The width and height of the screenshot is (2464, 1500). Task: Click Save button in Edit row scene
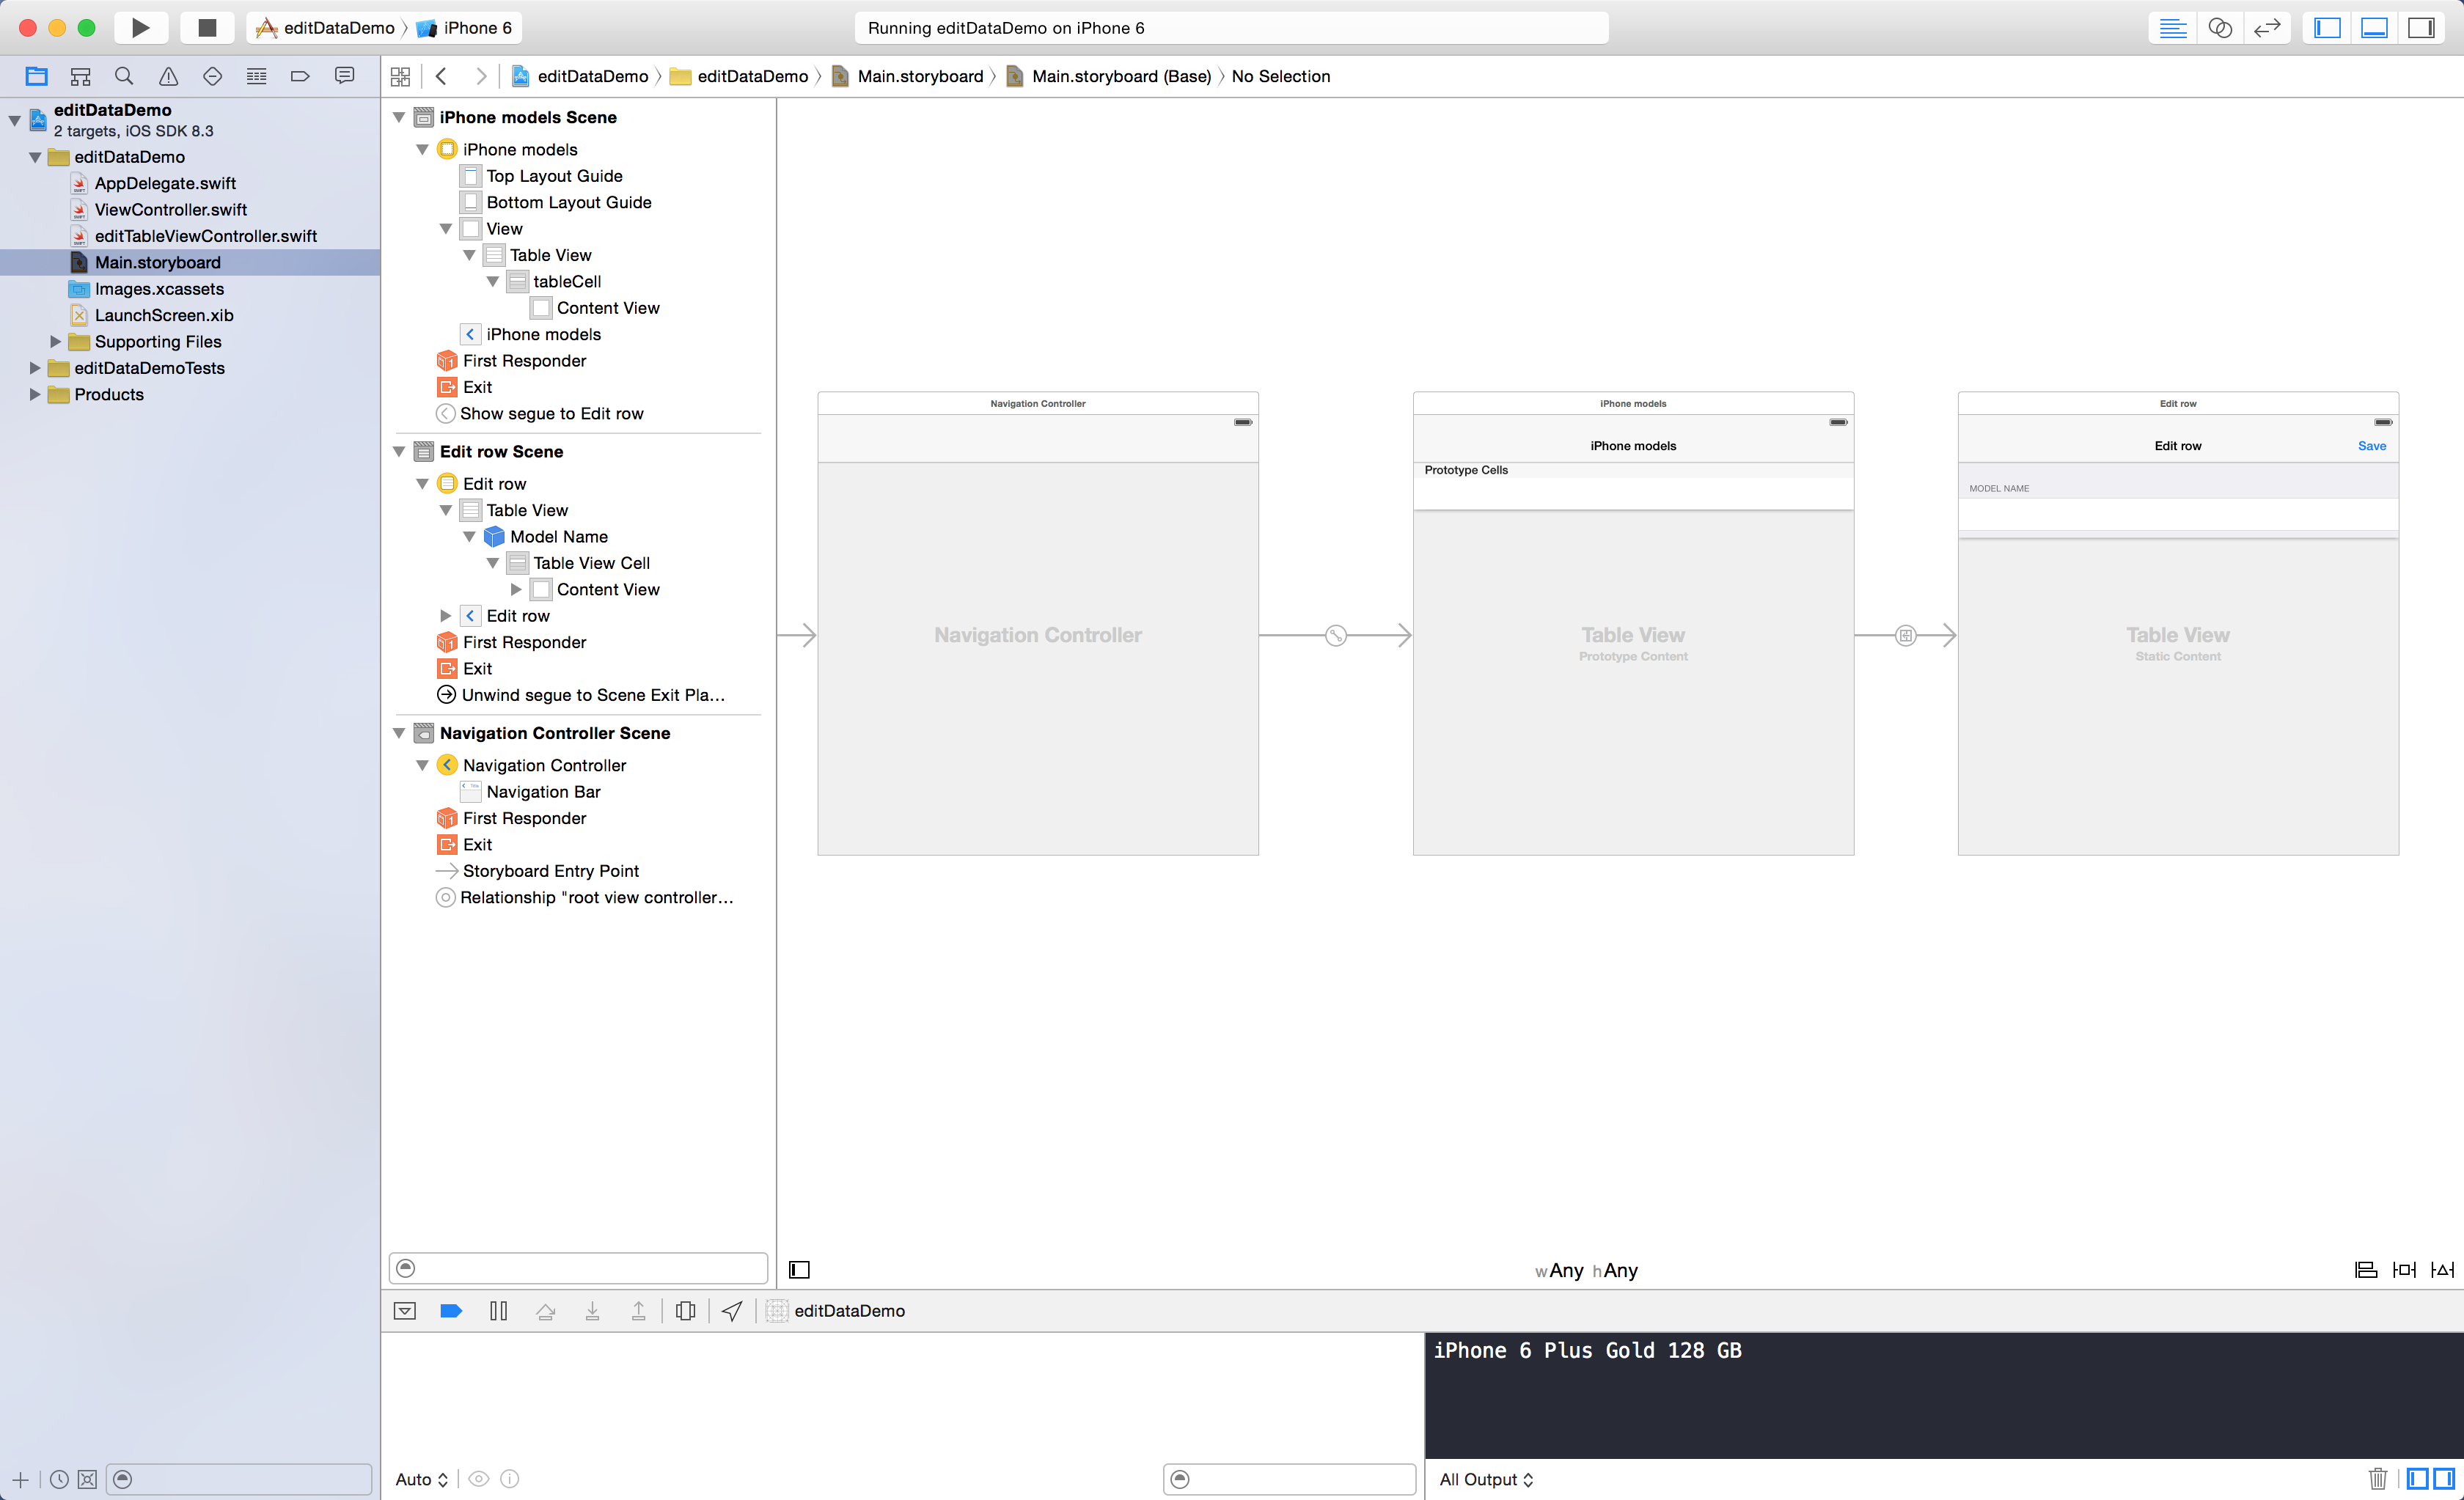(2372, 446)
